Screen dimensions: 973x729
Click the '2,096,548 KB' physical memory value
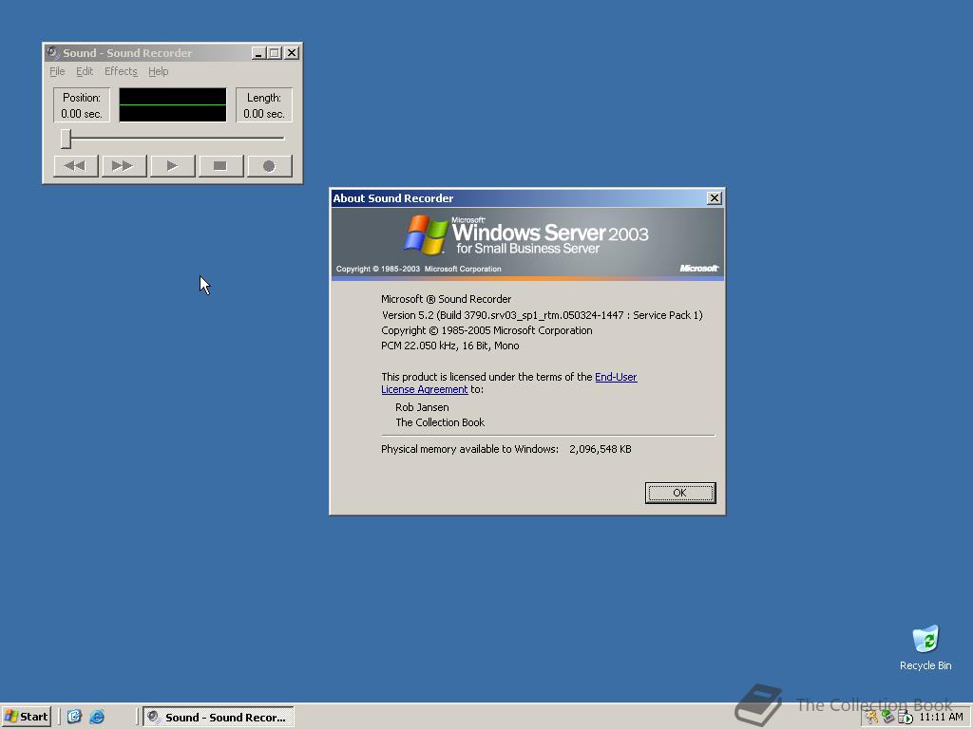click(601, 449)
